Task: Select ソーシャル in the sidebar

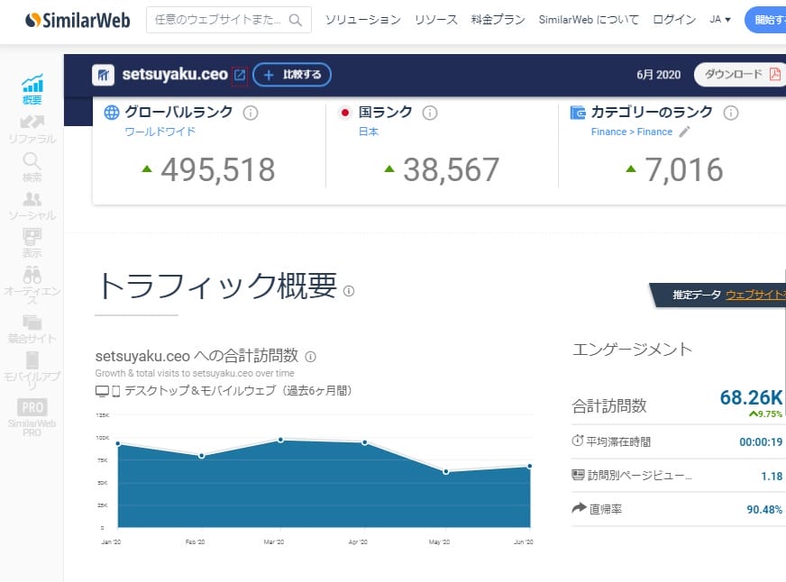Action: tap(32, 205)
